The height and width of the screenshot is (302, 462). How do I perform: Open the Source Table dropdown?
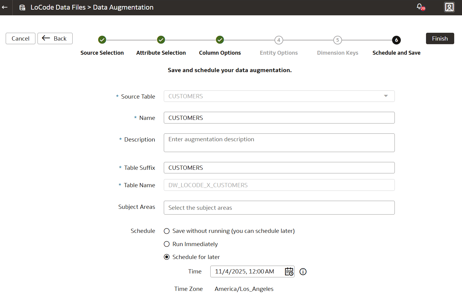pyautogui.click(x=385, y=96)
